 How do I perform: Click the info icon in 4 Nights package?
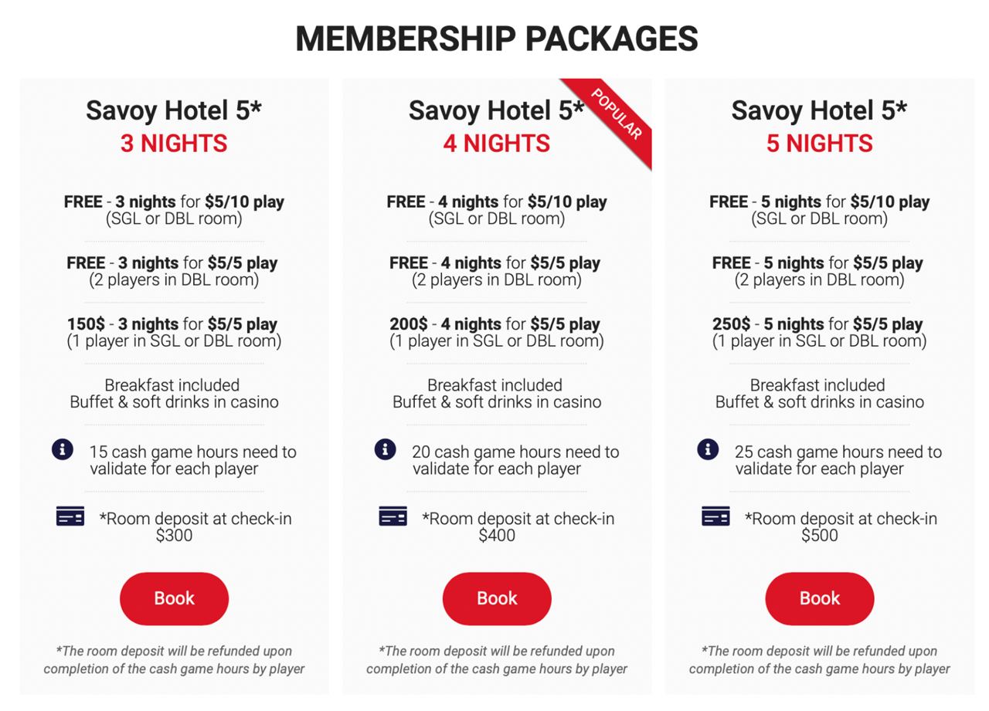[385, 449]
